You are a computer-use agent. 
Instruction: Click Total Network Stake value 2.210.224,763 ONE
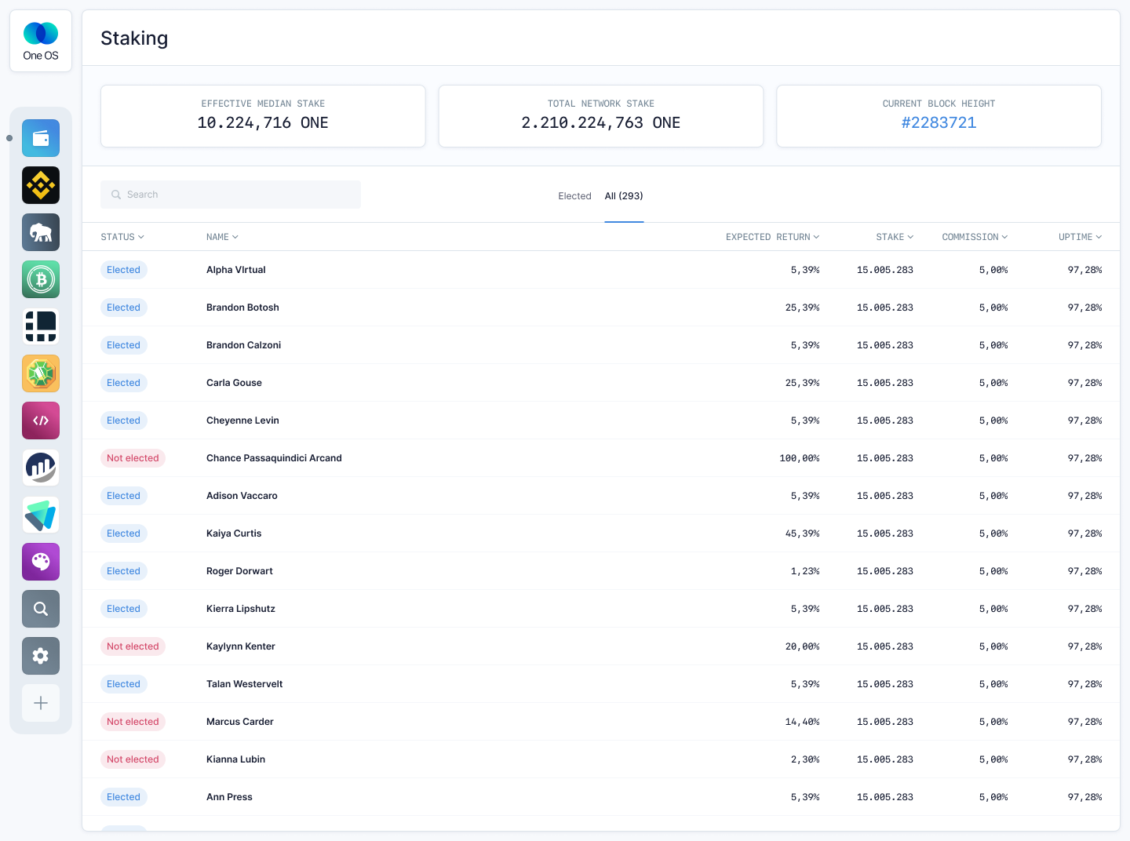601,123
